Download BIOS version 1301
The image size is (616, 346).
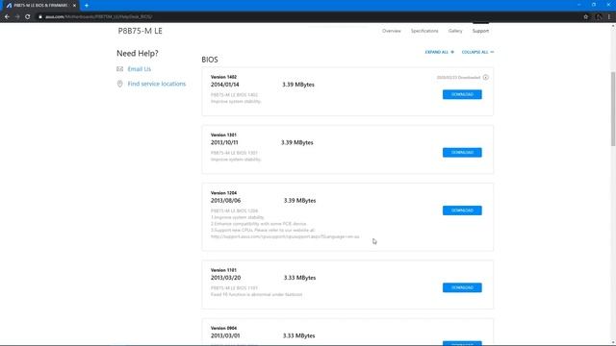462,152
